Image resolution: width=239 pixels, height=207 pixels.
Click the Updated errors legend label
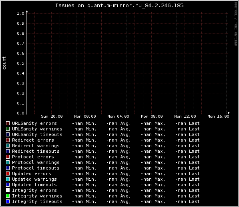[32, 173]
